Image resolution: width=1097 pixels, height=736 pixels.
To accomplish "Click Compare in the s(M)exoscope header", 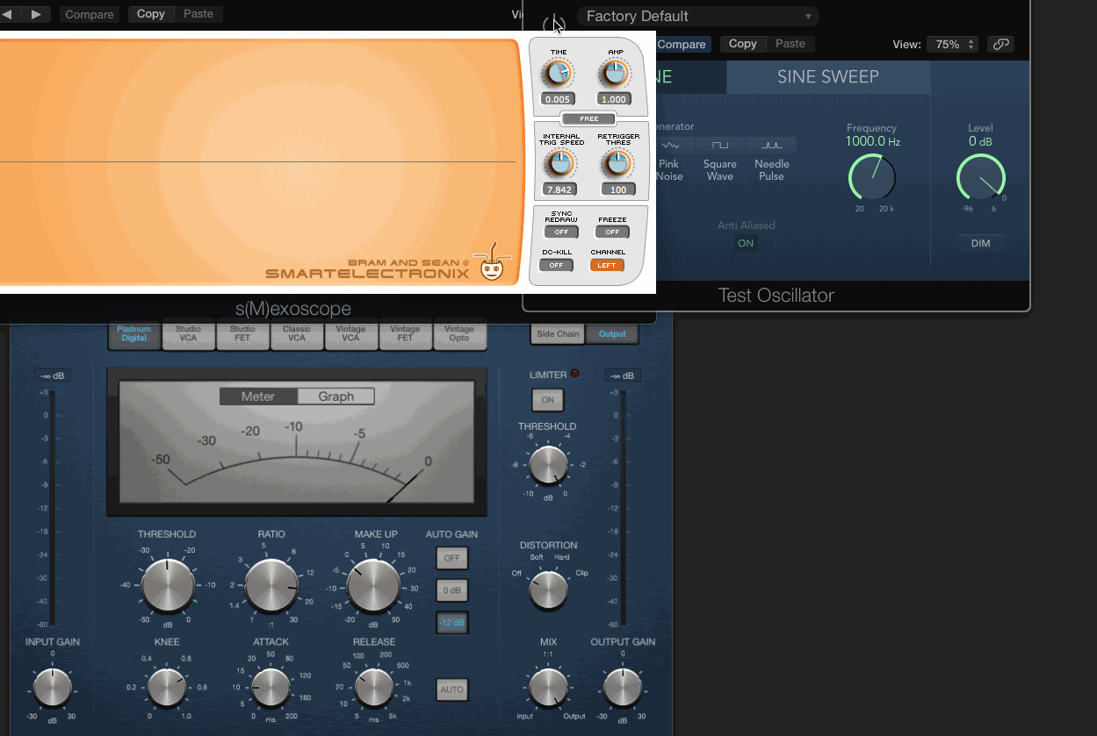I will (x=90, y=14).
